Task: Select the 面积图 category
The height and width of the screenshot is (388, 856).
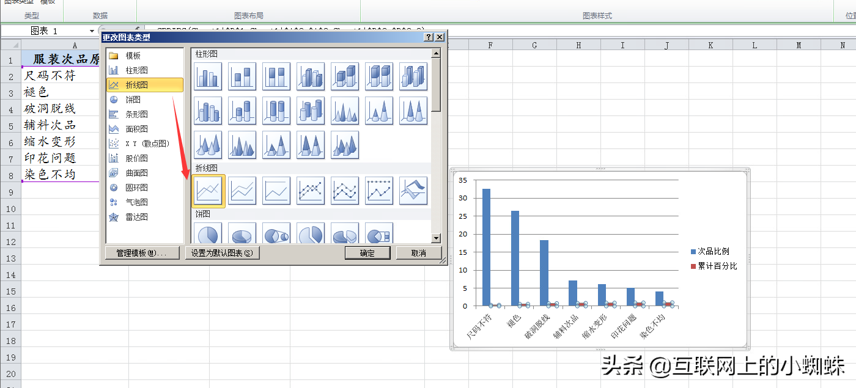Action: coord(144,129)
